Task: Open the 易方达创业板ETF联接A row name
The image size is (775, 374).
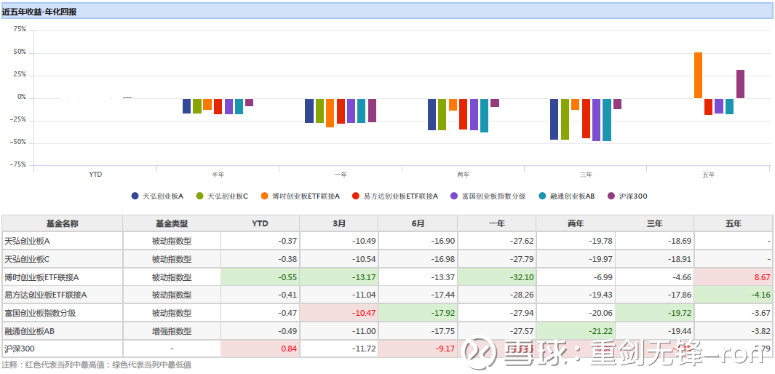Action: point(45,295)
